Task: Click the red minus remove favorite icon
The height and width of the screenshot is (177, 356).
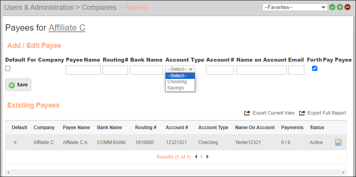Action: point(347,7)
